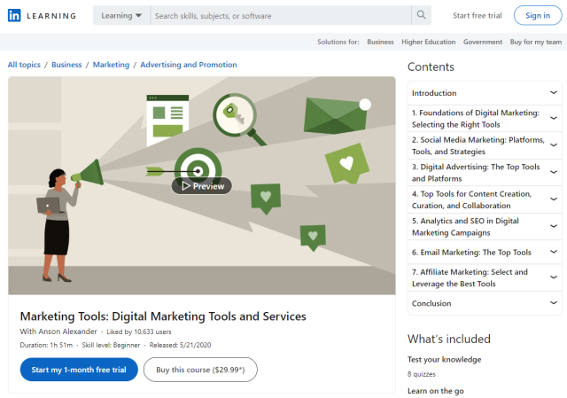This screenshot has height=398, width=567.
Task: Expand the Email Marketing section
Action: [554, 253]
